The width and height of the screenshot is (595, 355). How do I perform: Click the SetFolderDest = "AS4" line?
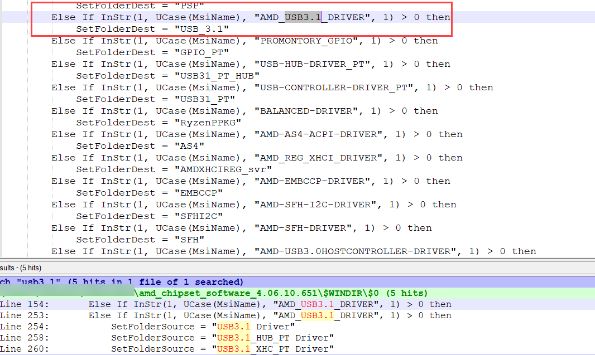[140, 146]
